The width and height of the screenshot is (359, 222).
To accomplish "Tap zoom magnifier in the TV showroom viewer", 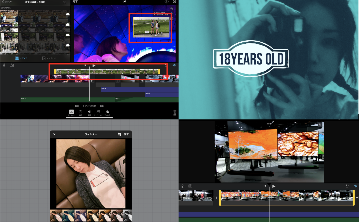I will pyautogui.click(x=320, y=125).
